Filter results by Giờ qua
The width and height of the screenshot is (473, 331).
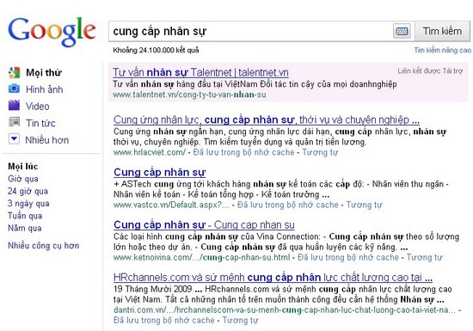tap(23, 179)
